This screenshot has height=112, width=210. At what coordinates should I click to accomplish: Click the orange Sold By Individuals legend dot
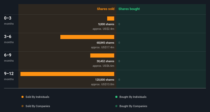[x=23, y=97]
